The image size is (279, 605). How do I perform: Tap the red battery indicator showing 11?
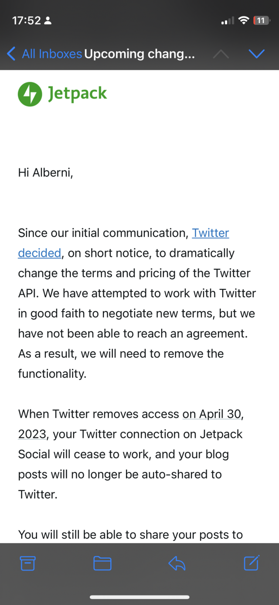pos(261,21)
